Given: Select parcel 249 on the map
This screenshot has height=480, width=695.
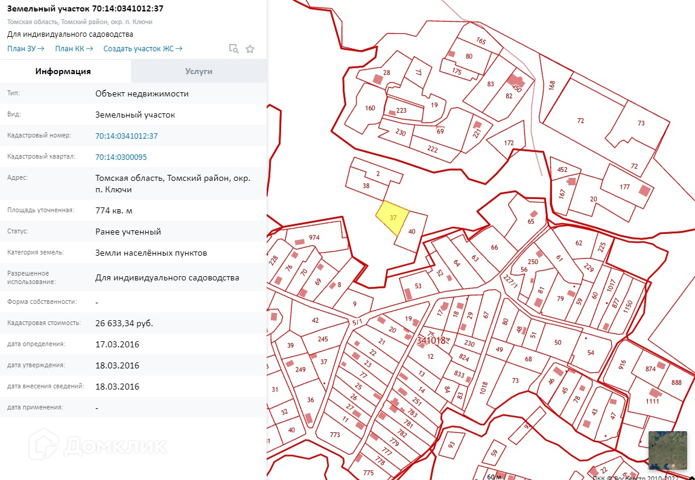Looking at the screenshot, I should pos(300,369).
